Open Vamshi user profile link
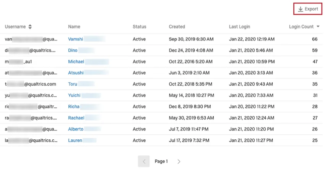The image size is (325, 169). [76, 39]
